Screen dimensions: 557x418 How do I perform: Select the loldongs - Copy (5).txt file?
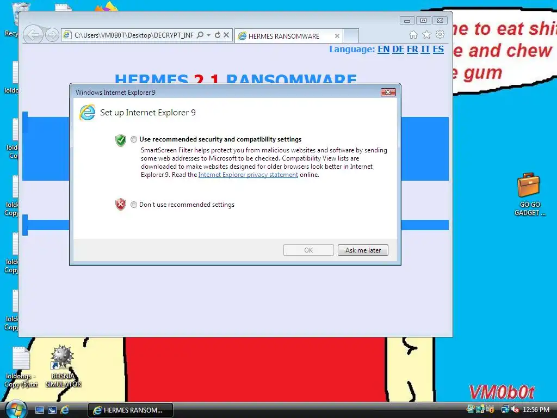[21, 367]
